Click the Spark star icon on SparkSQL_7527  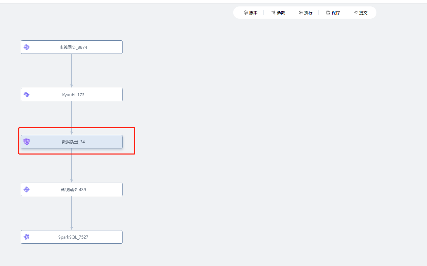pyautogui.click(x=26, y=237)
